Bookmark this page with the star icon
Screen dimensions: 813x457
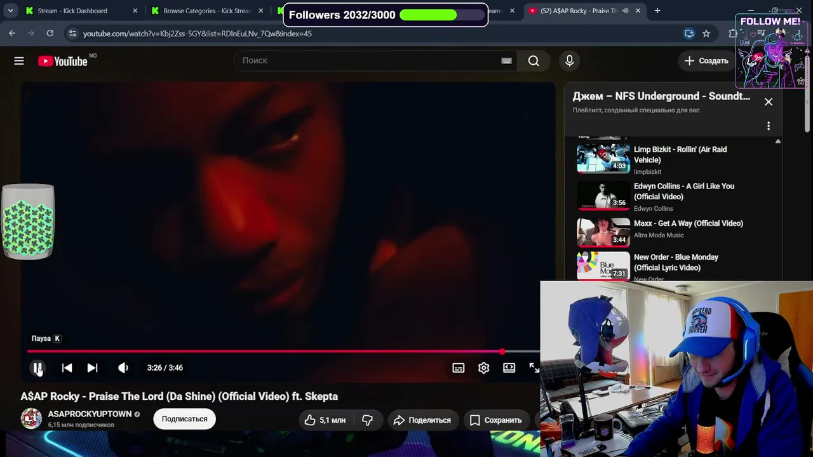point(706,34)
